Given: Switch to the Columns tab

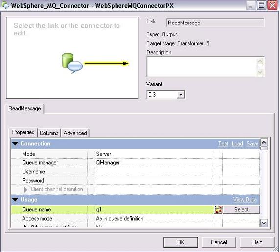Looking at the screenshot, I should click(49, 133).
